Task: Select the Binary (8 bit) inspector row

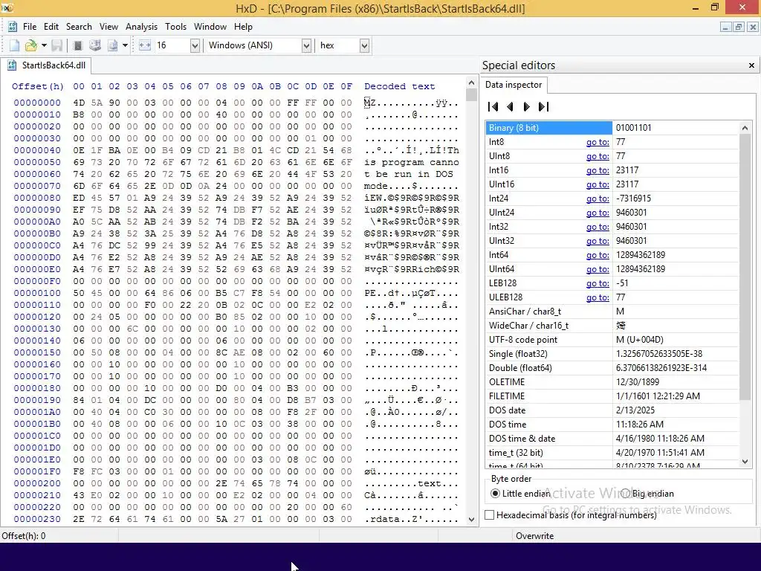Action: point(612,128)
